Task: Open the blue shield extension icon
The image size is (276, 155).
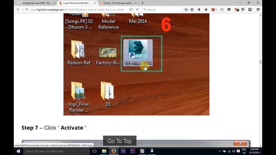Action: (x=243, y=9)
